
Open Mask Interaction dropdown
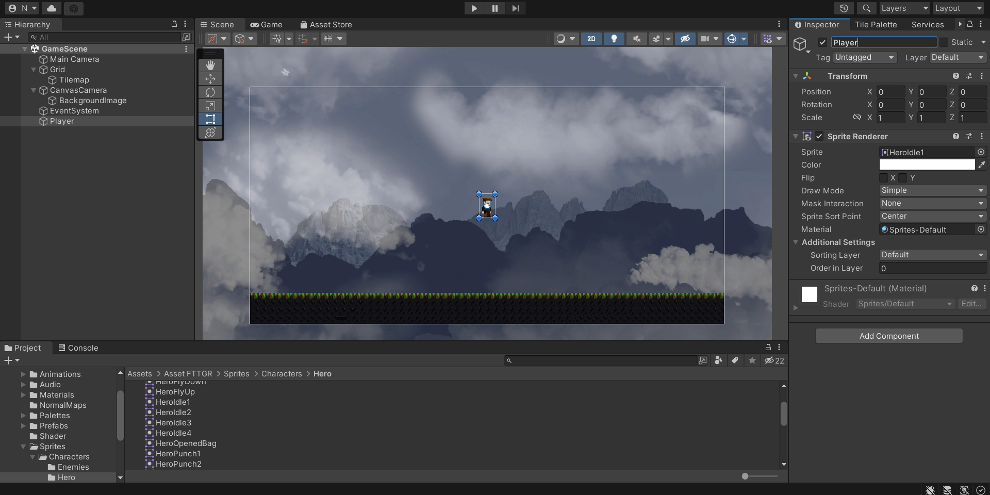[x=933, y=203]
